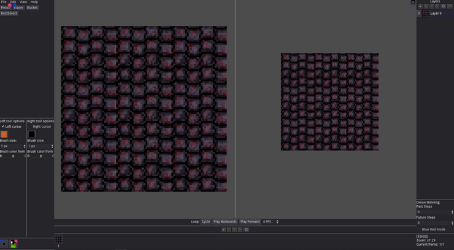Adjust the Future Steps spinner arrows
454x250 pixels.
coord(452,223)
